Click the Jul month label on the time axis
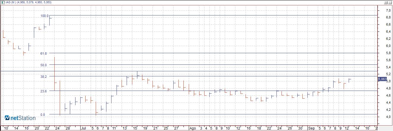Screen dimensions: 393x131 click(84, 128)
